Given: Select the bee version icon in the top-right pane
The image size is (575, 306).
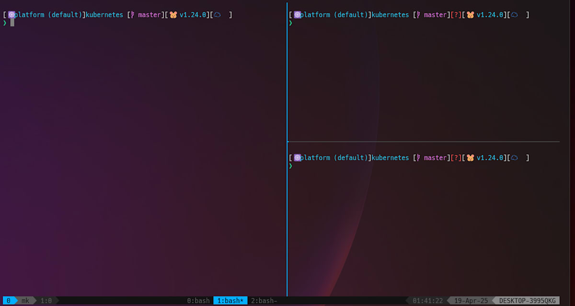Looking at the screenshot, I should pos(470,14).
